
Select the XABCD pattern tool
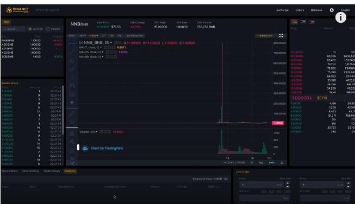72,85
